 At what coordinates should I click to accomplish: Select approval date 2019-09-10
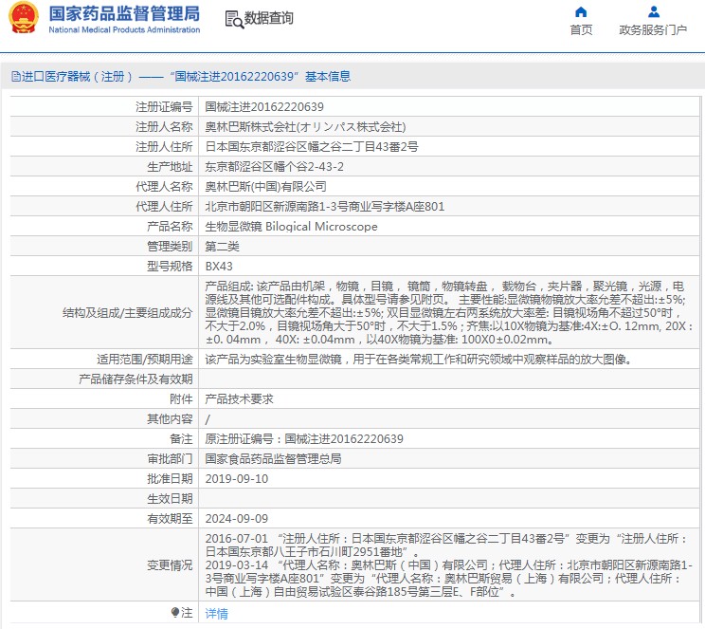click(x=237, y=478)
